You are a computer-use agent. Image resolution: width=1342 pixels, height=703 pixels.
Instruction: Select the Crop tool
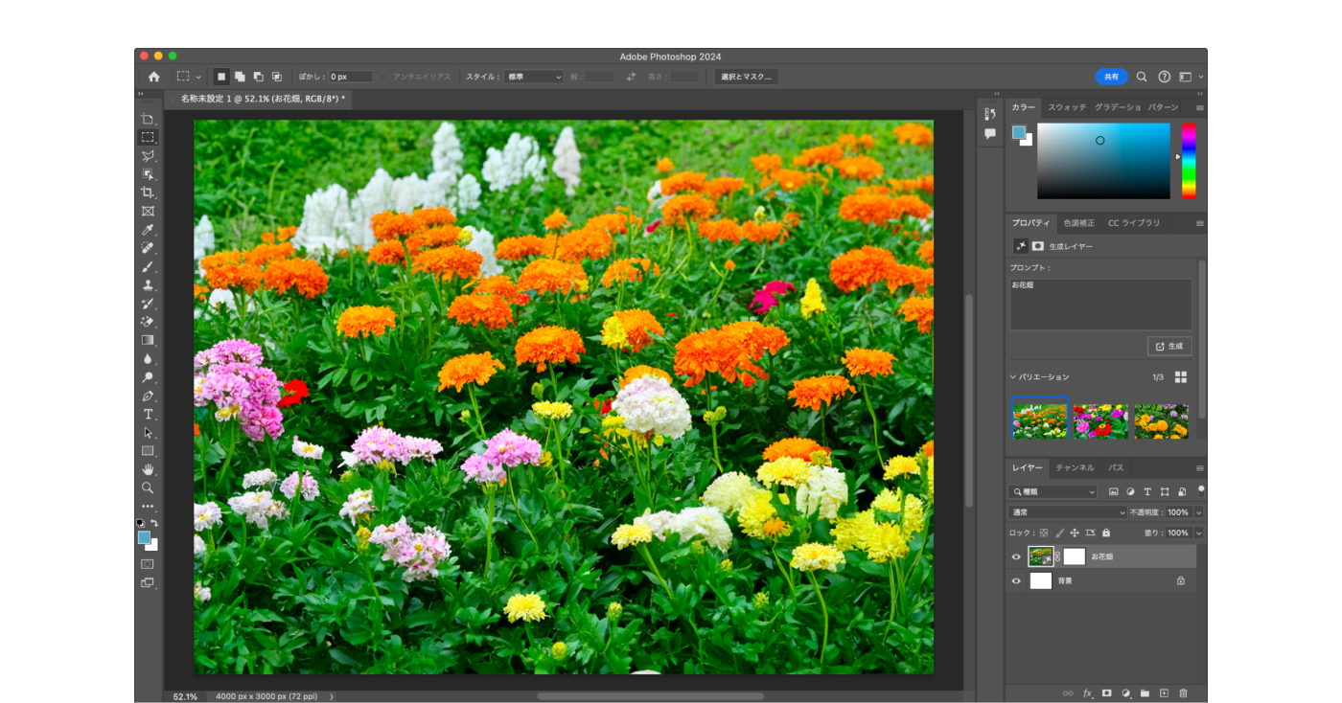click(x=148, y=193)
